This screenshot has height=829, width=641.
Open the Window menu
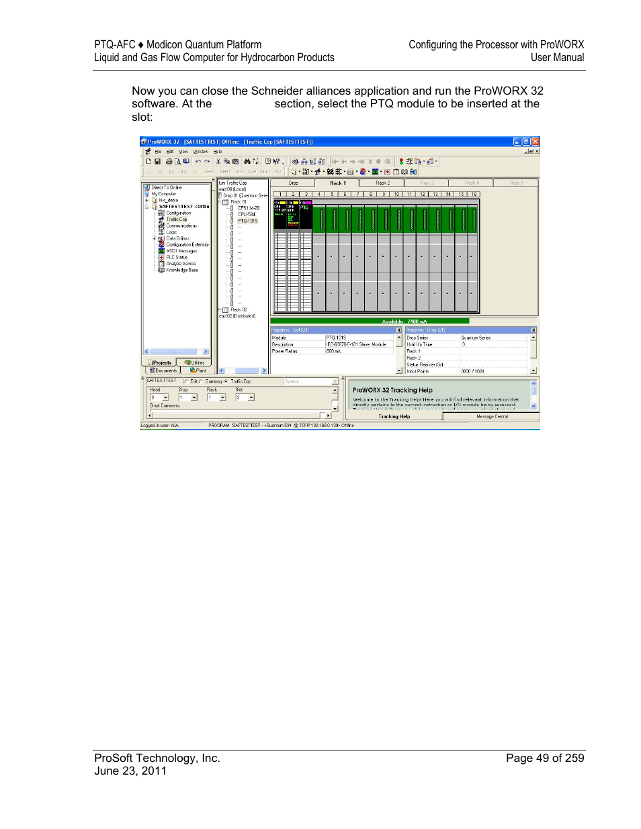[201, 152]
